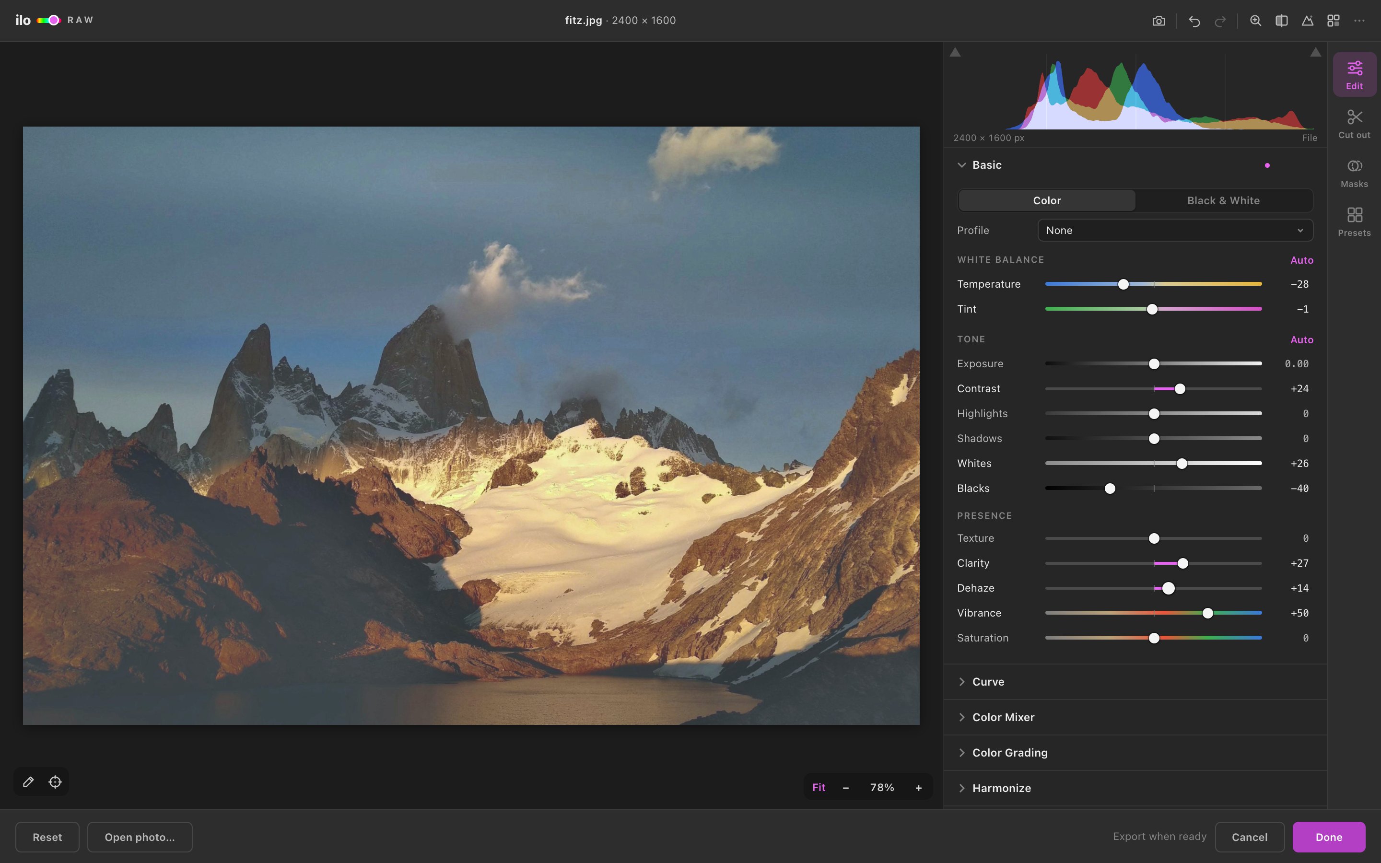Click the camera snapshot icon
The height and width of the screenshot is (863, 1381).
point(1159,21)
